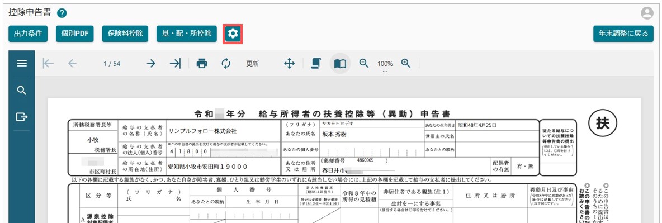Toggle the viewer hamburger menu
Image resolution: width=662 pixels, height=223 pixels.
coord(22,63)
